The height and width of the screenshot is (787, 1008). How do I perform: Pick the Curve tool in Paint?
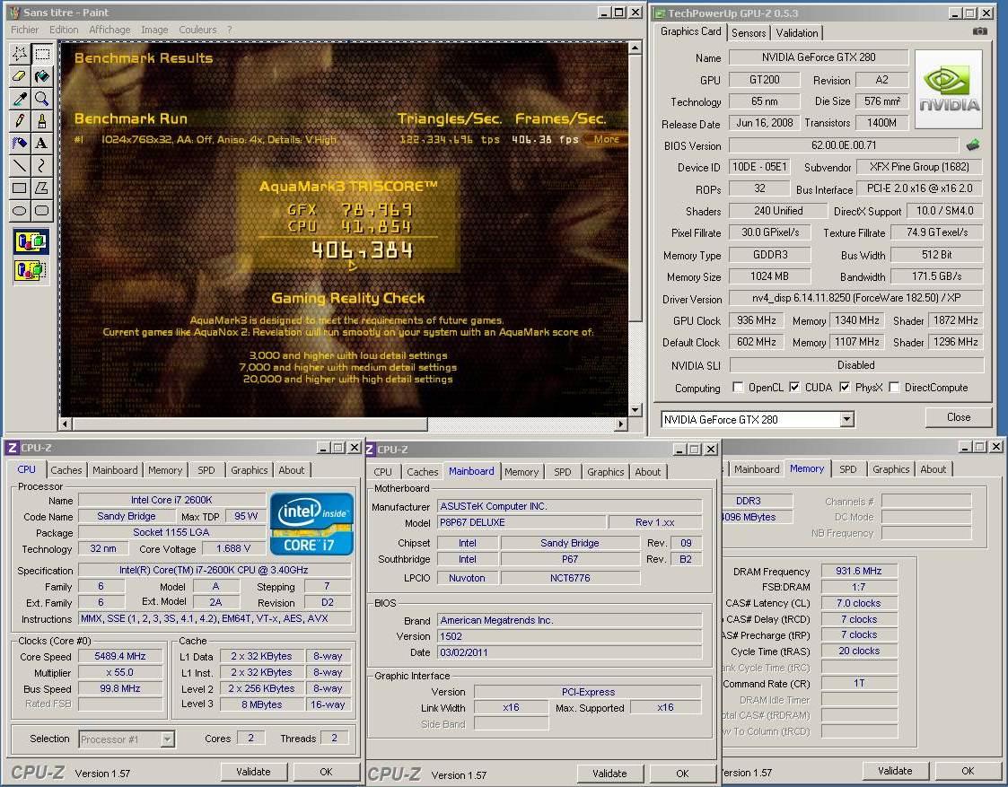click(x=42, y=165)
